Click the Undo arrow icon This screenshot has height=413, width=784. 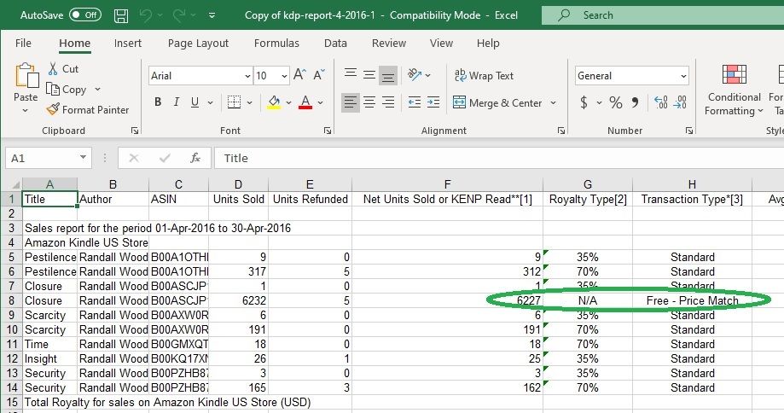click(x=146, y=15)
